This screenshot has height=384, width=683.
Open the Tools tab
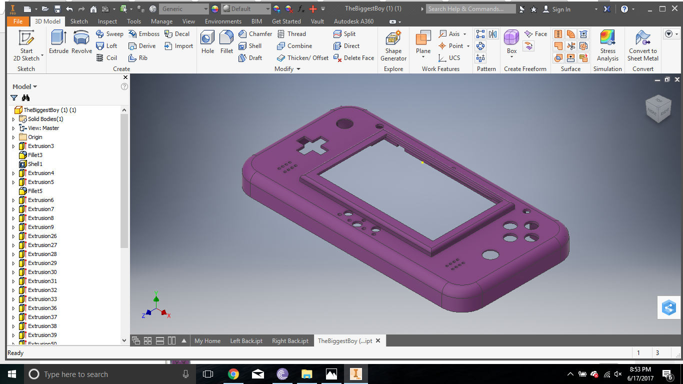(x=134, y=21)
